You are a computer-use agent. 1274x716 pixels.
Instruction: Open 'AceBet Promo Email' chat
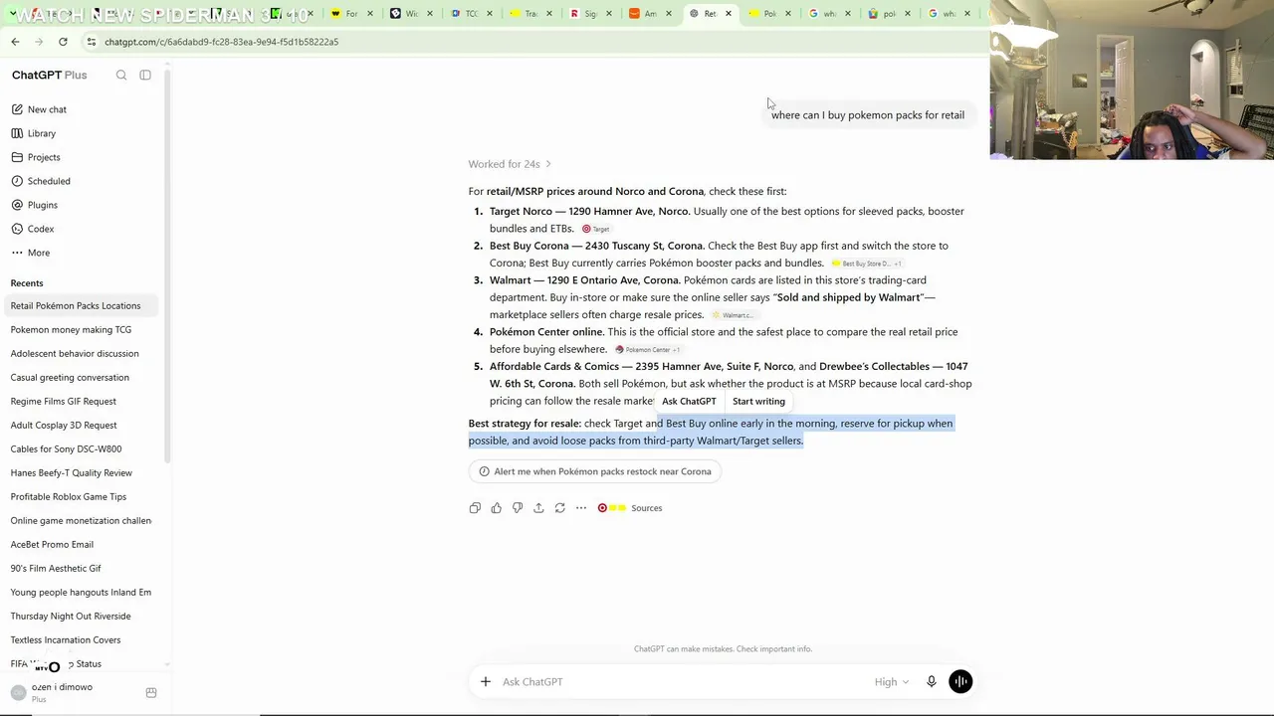80,545
